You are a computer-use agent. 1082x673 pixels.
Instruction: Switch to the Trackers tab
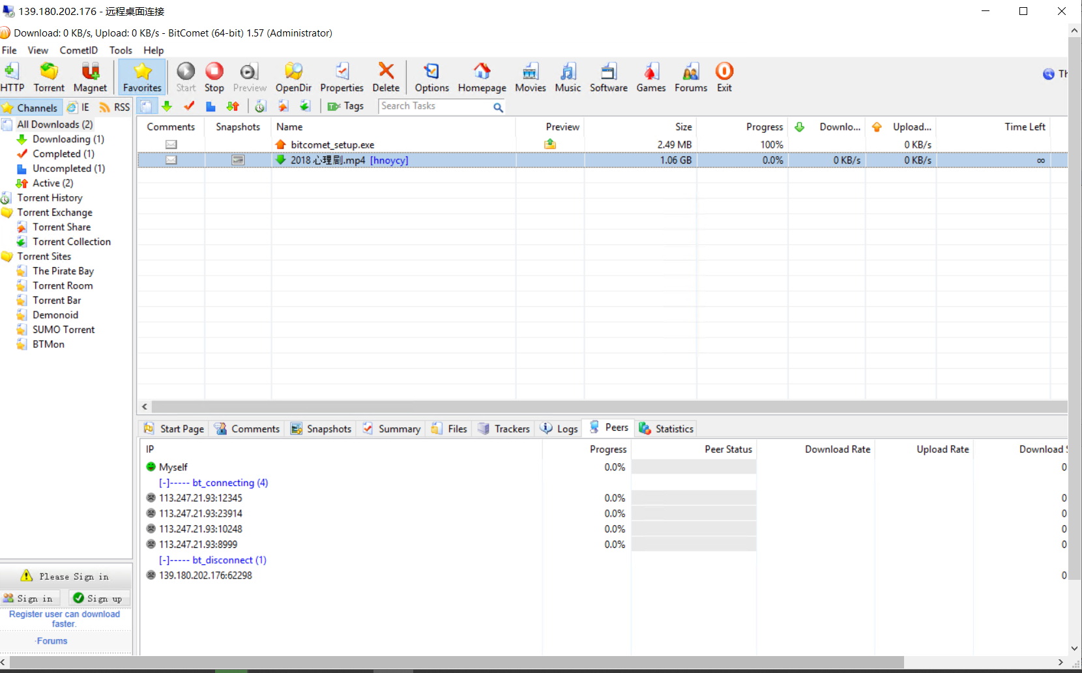[x=504, y=429]
